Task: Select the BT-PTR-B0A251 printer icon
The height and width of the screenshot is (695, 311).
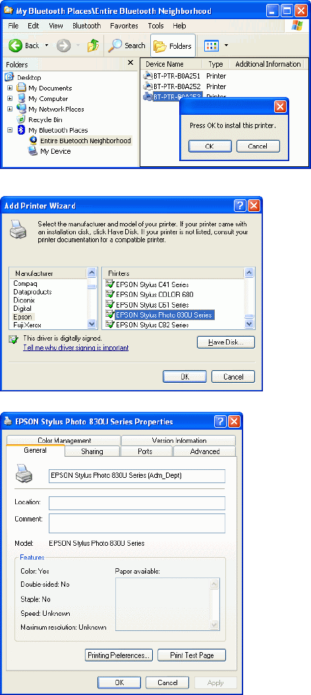Action: click(148, 76)
